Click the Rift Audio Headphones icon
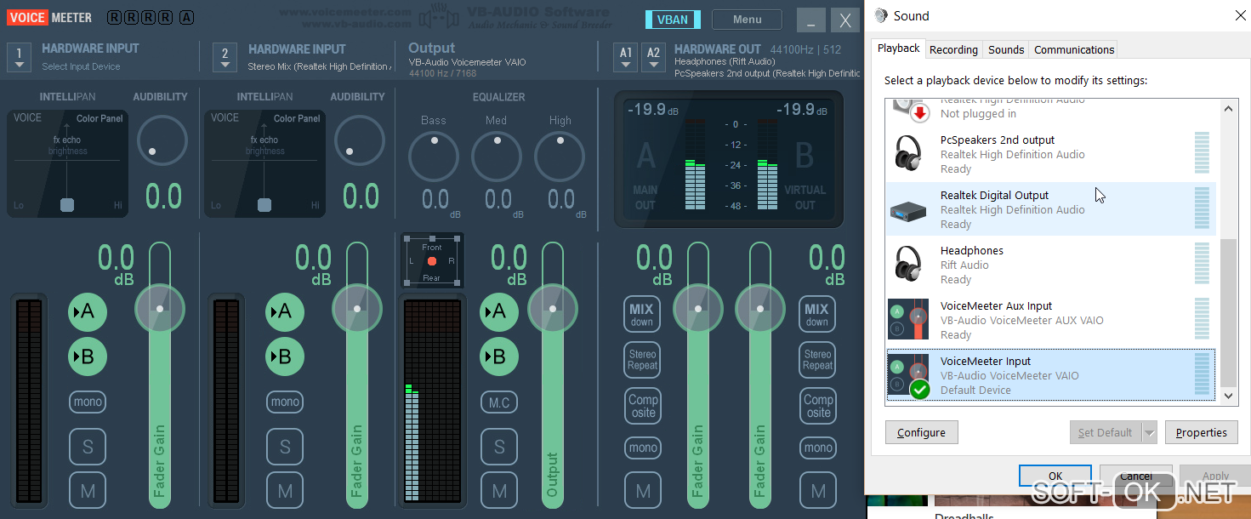1251x519 pixels. (909, 264)
